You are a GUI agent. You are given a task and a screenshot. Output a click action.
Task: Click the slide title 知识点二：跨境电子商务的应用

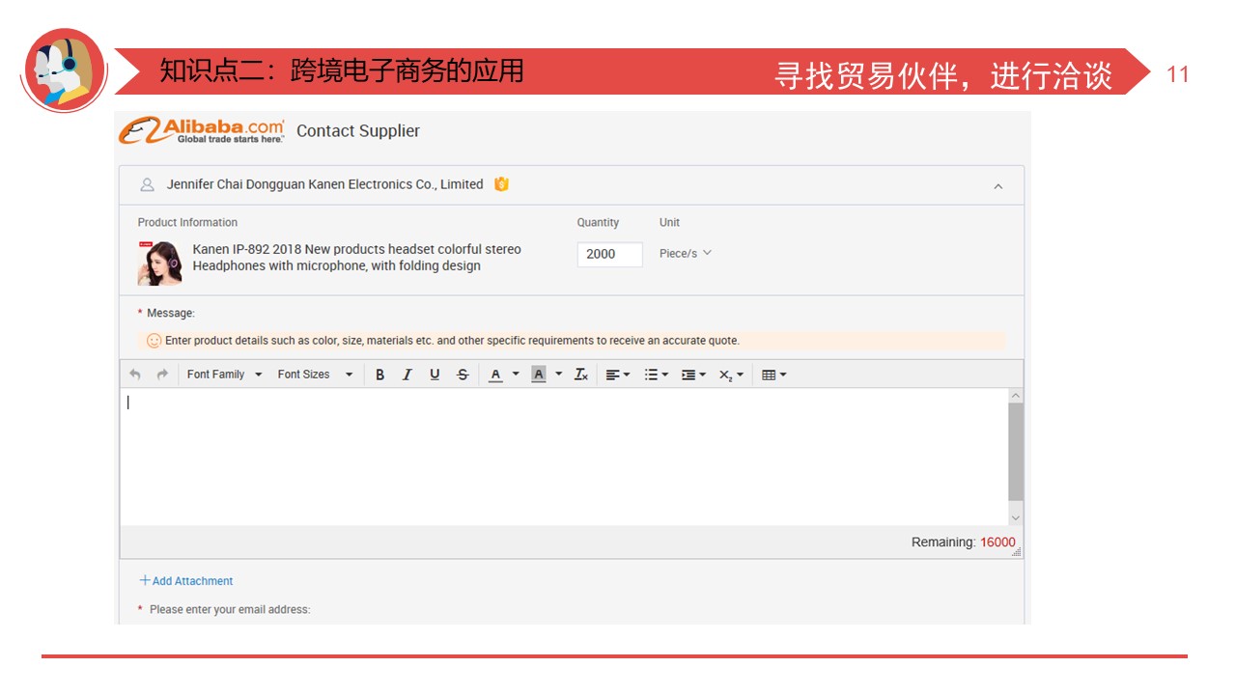pyautogui.click(x=342, y=71)
